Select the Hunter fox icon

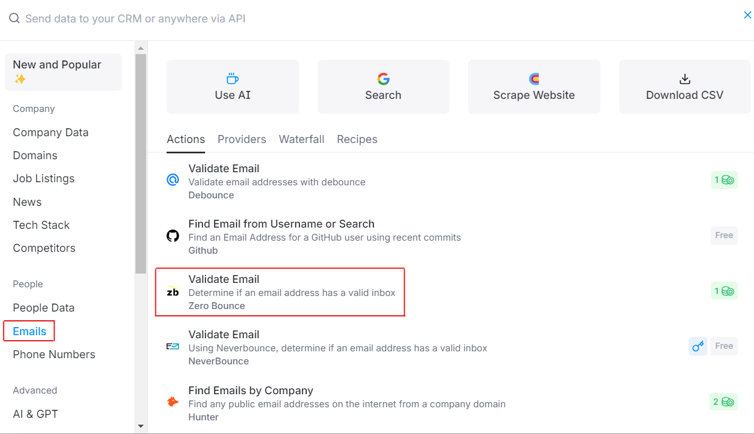[x=172, y=402]
